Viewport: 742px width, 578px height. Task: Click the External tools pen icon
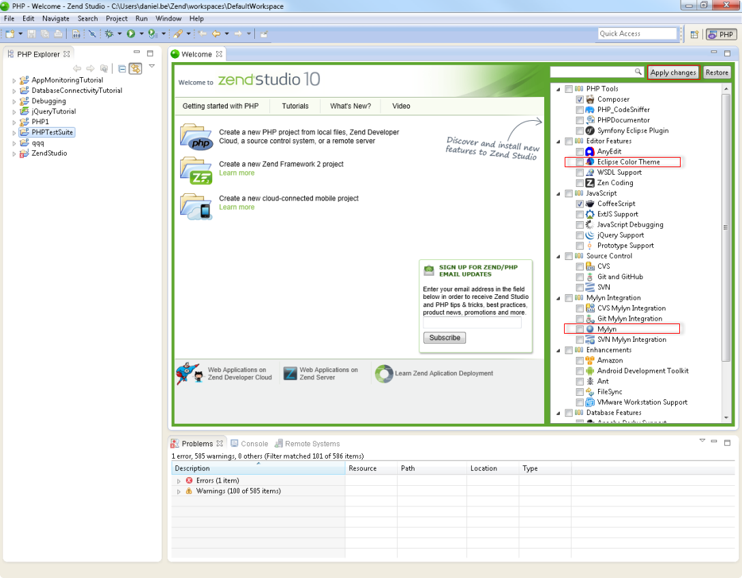pyautogui.click(x=177, y=33)
